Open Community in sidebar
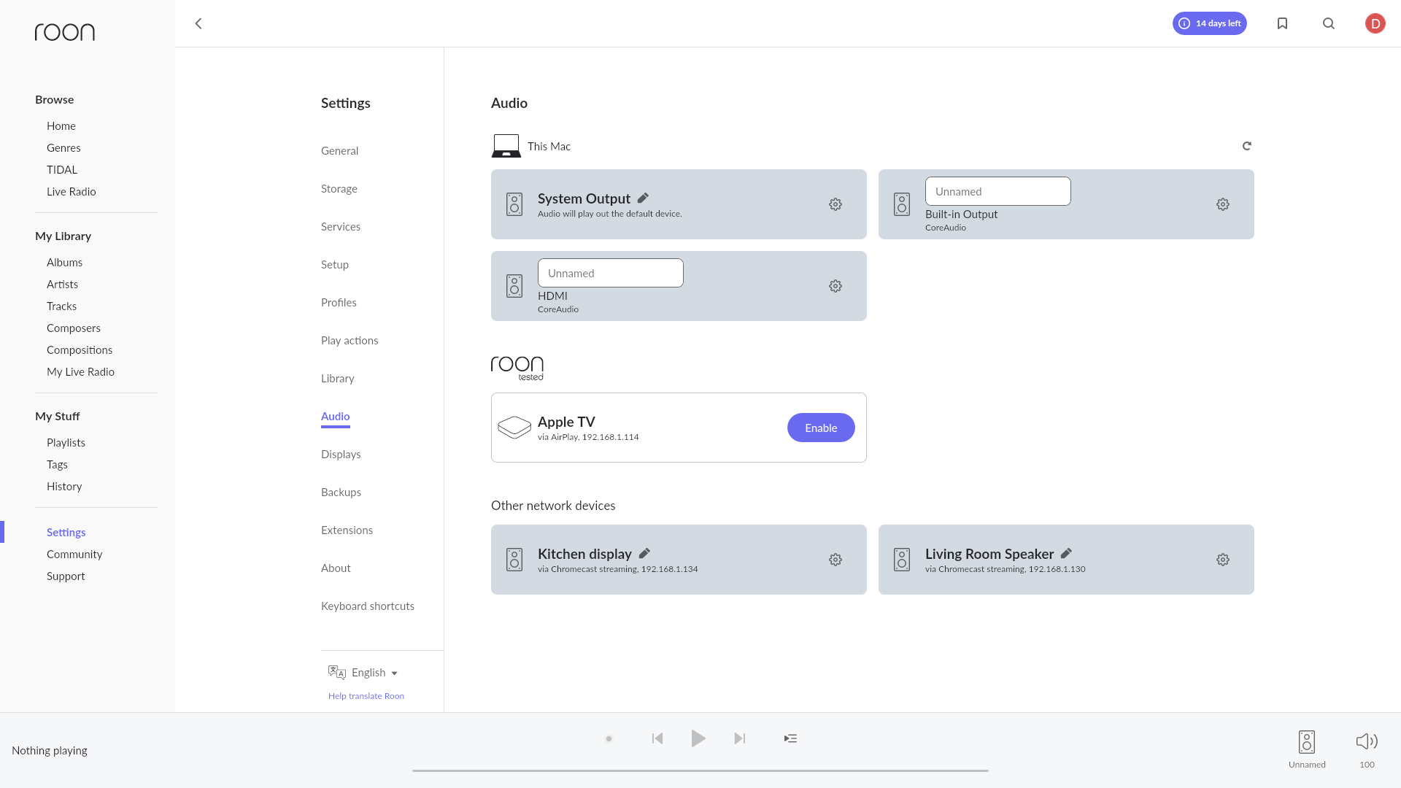The height and width of the screenshot is (788, 1401). click(x=74, y=555)
